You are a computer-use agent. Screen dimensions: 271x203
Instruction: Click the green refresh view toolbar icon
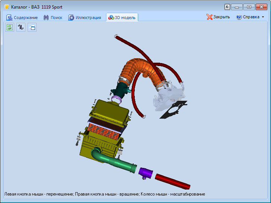click(x=9, y=27)
